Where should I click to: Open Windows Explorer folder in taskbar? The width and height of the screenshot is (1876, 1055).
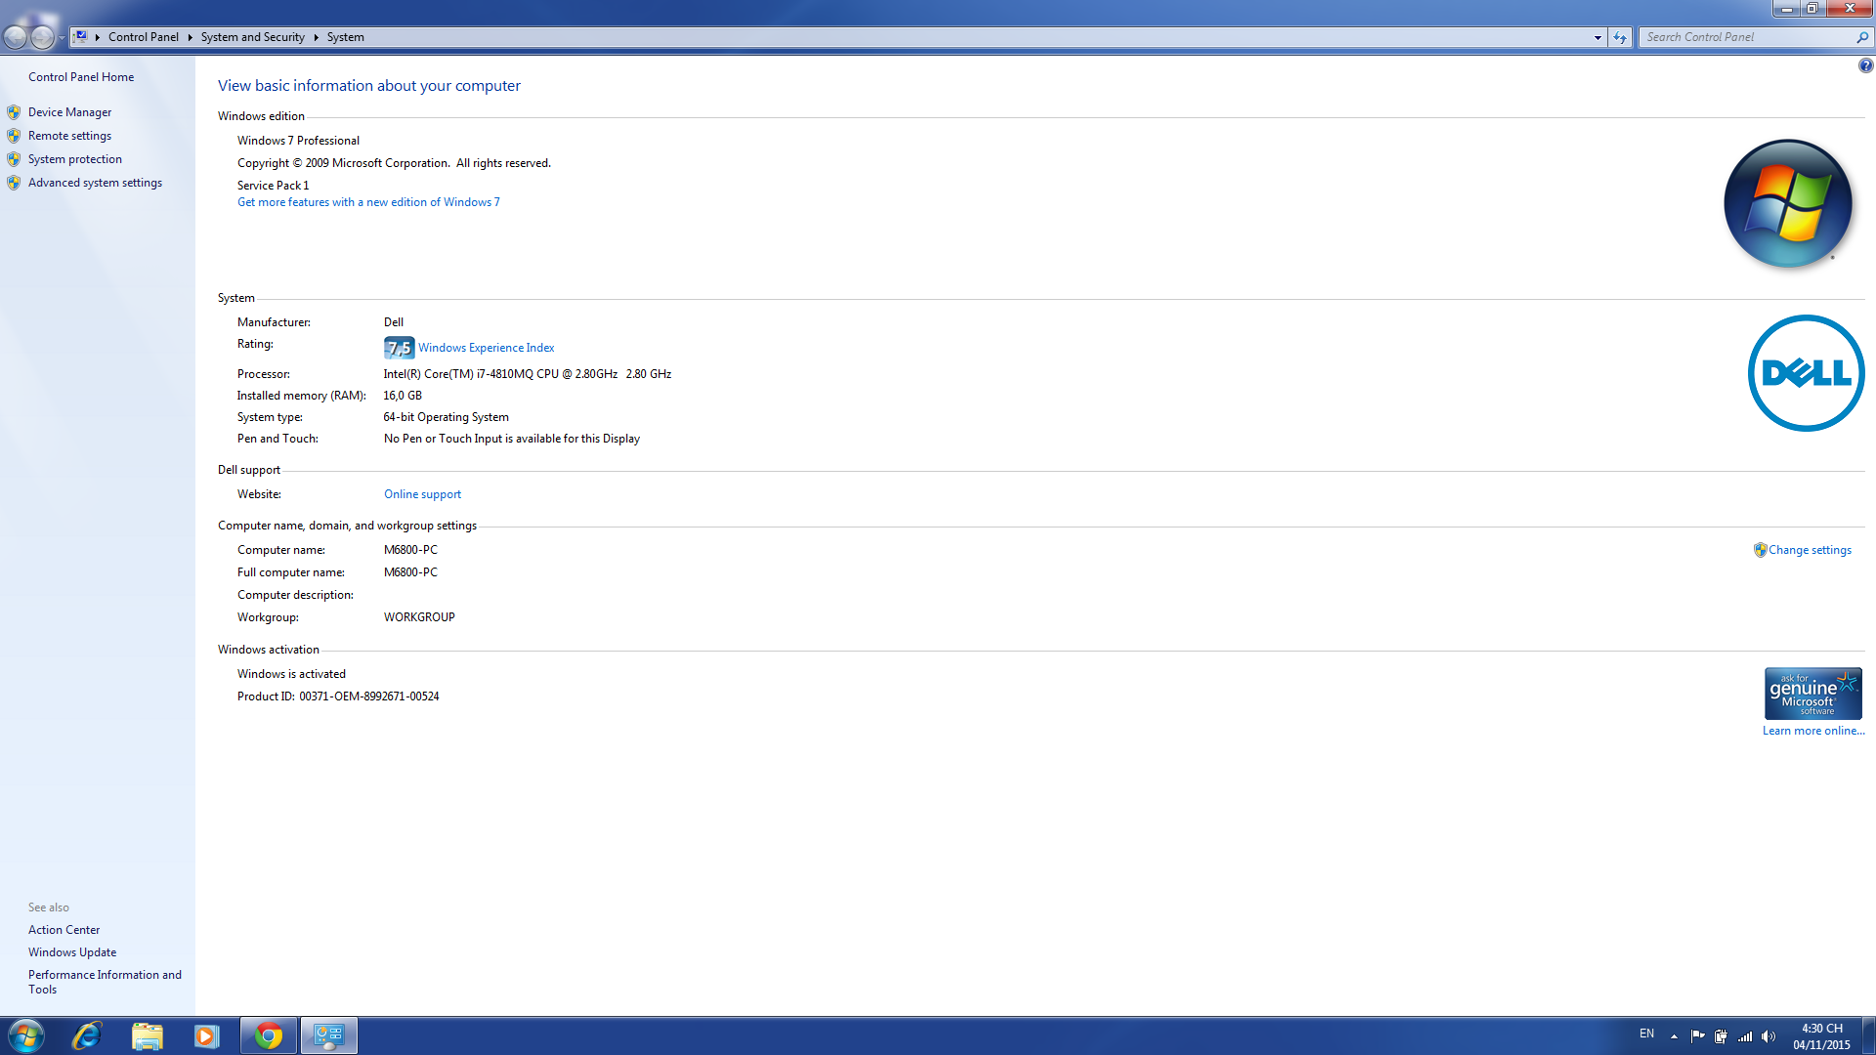[x=147, y=1035]
